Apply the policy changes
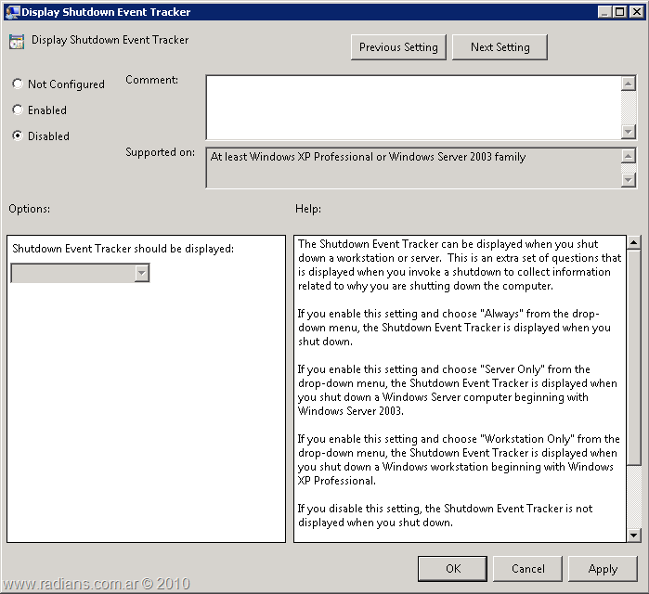Image resolution: width=649 pixels, height=594 pixels. click(603, 568)
